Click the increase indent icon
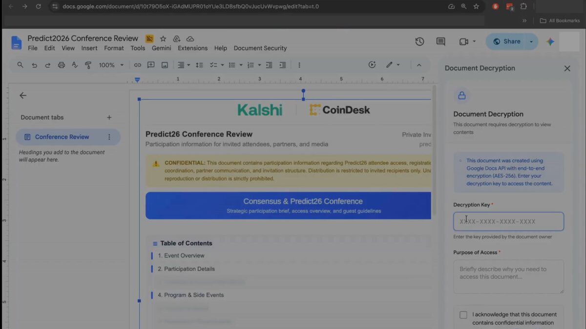Screen dimensions: 586x329 point(283,65)
